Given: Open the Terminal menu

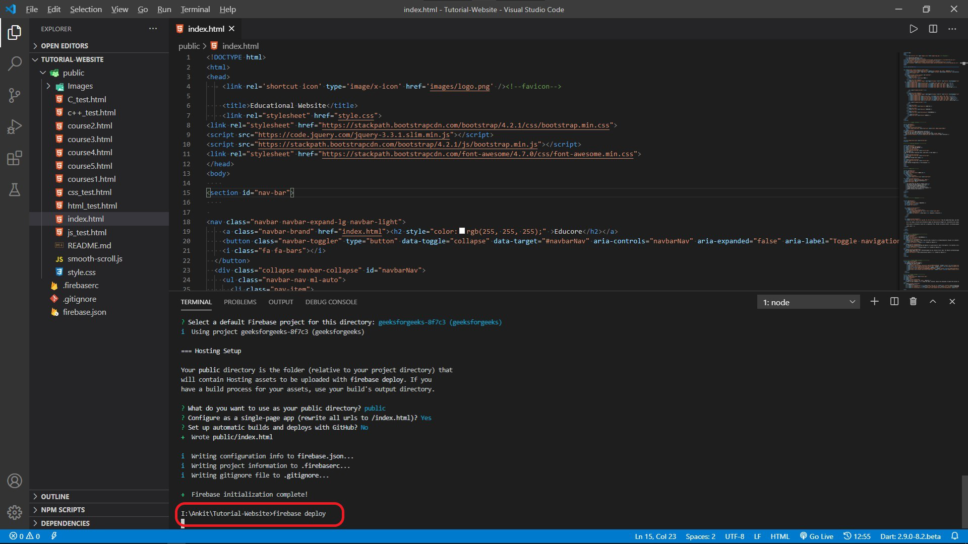Looking at the screenshot, I should pos(195,9).
